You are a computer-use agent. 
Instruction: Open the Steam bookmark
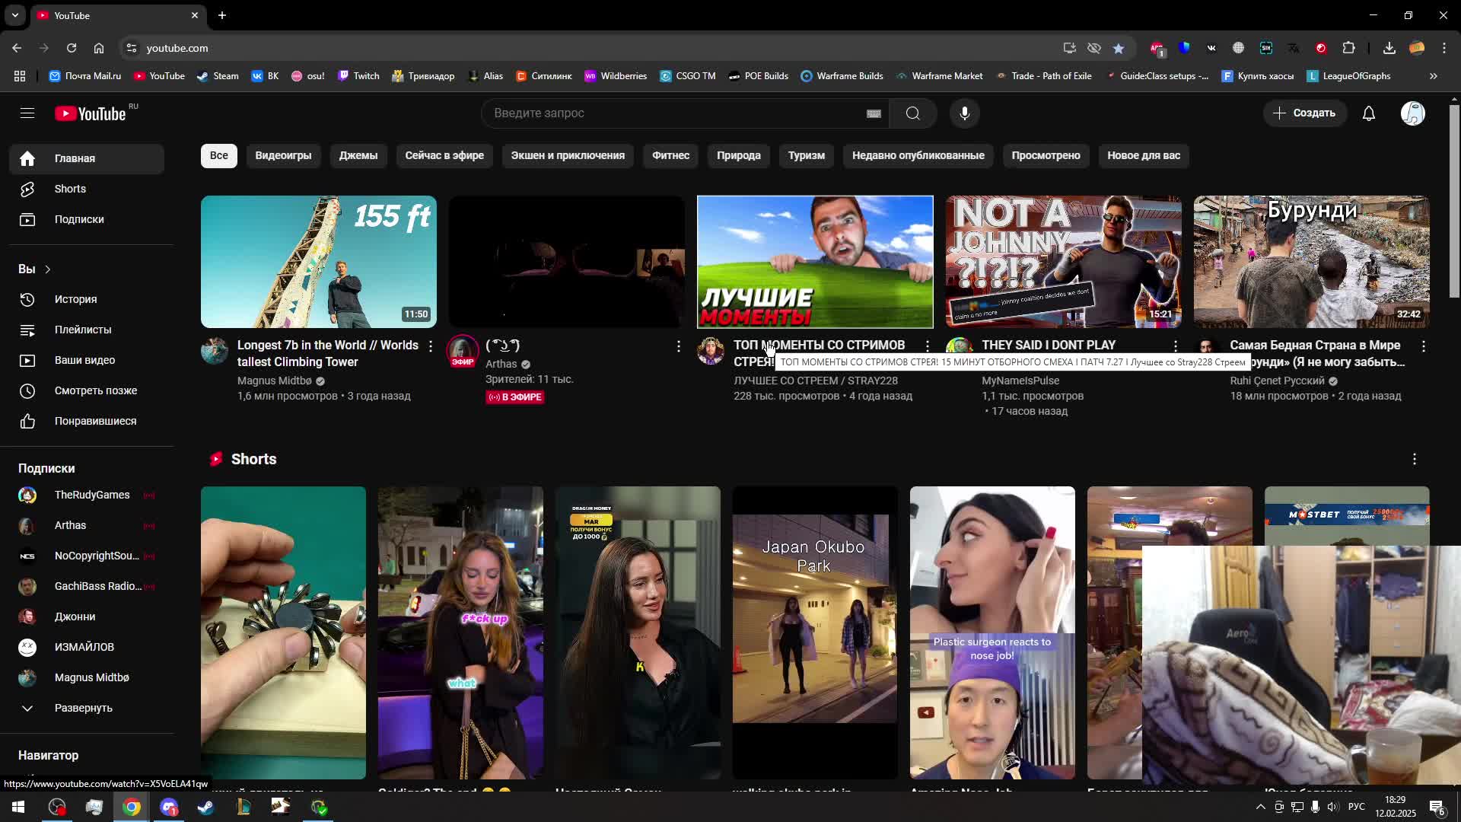(x=218, y=76)
